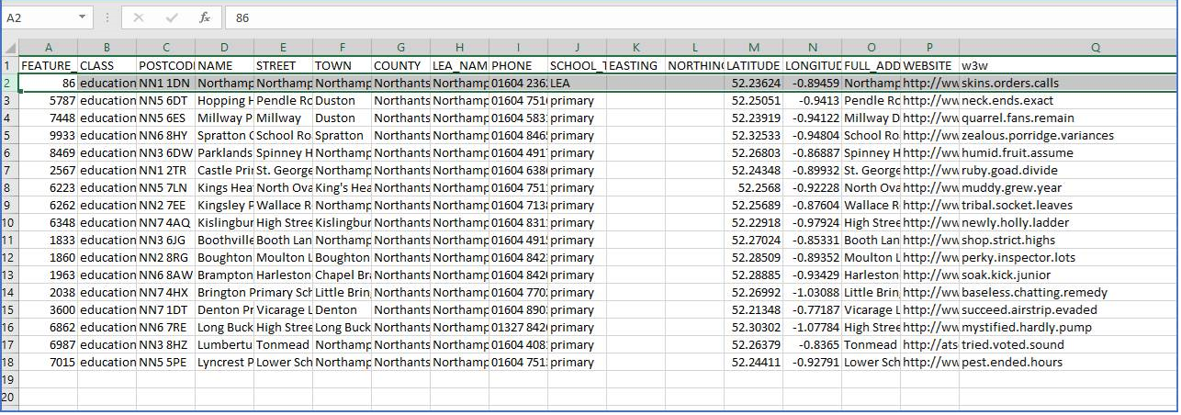Click cell with soak.kick.junior
The image size is (1181, 415).
1069,275
